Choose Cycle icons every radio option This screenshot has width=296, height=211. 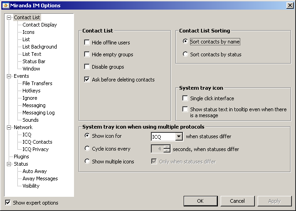pos(87,148)
